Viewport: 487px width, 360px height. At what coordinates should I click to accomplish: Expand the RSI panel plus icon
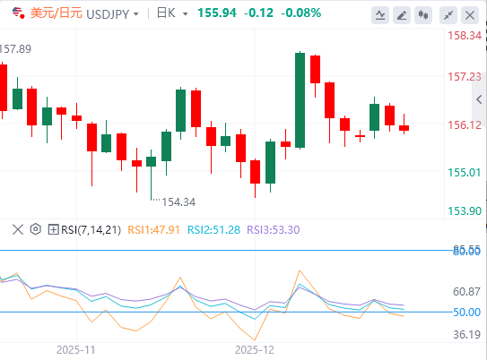[x=53, y=230]
